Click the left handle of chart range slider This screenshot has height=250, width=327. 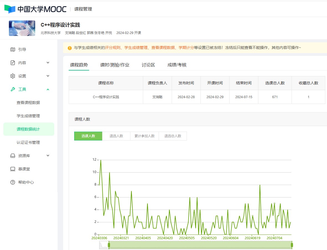[109, 245]
